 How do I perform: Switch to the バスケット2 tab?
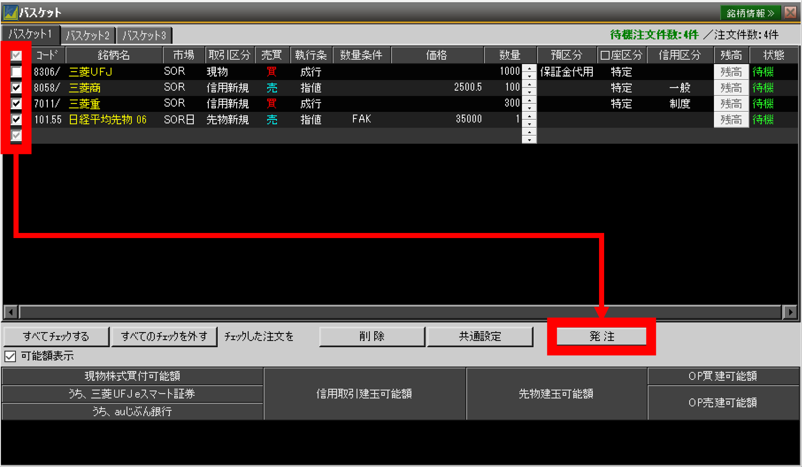pyautogui.click(x=88, y=35)
